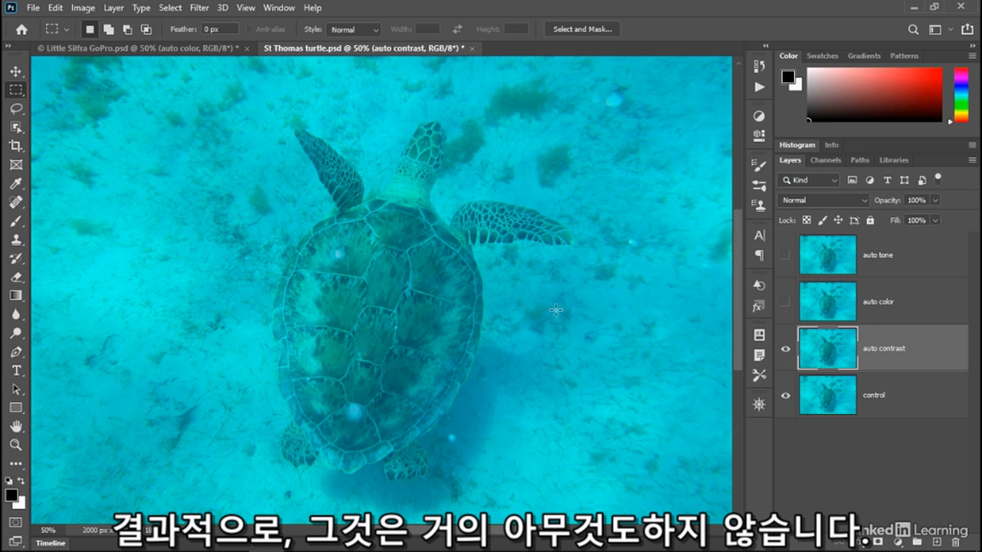Screen dimensions: 982x552
Task: Open the Search icon at top right
Action: click(913, 29)
